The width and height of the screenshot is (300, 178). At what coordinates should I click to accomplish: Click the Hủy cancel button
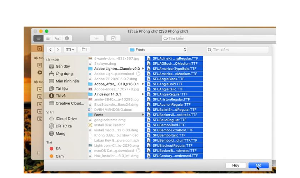click(x=236, y=166)
